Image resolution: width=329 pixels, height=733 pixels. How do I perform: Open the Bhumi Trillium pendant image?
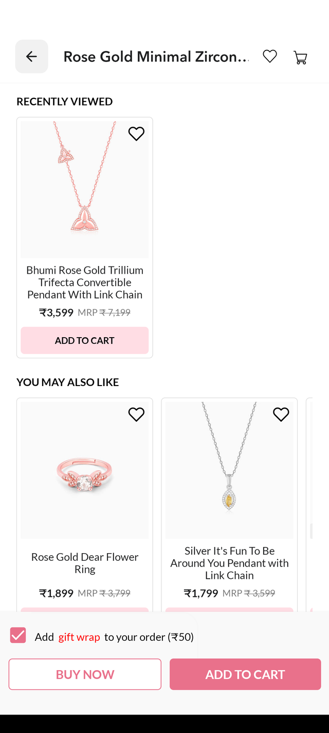point(84,189)
